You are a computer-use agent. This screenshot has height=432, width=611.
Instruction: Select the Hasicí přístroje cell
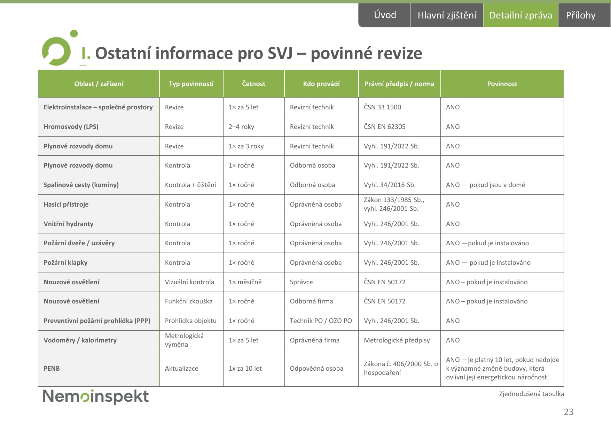point(99,205)
